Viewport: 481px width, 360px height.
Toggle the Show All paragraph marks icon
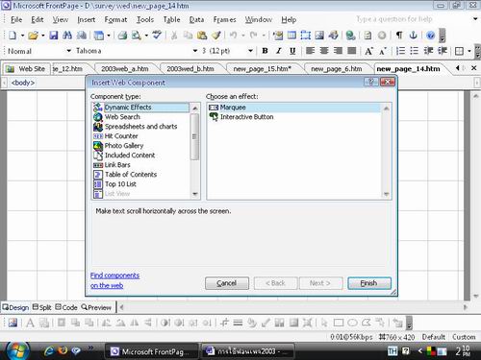coord(399,36)
